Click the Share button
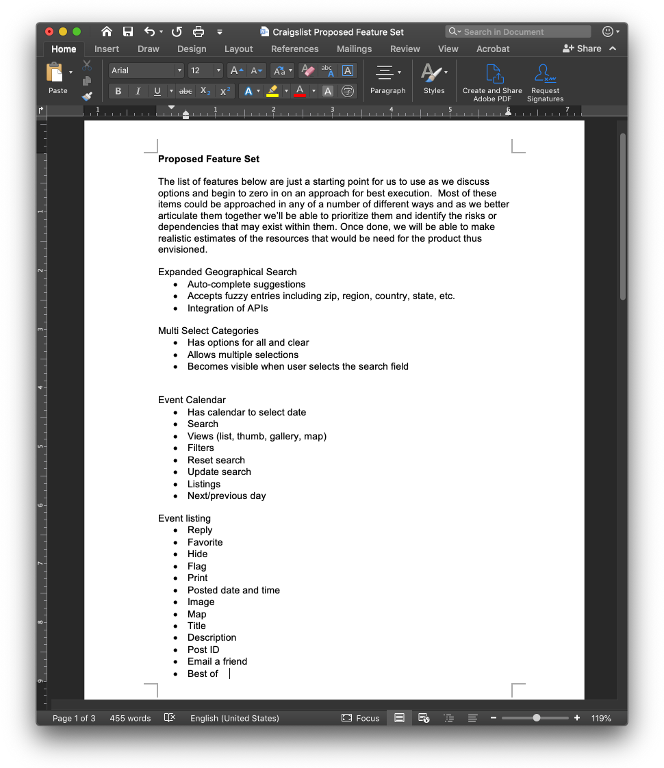This screenshot has height=768, width=664. pyautogui.click(x=582, y=49)
